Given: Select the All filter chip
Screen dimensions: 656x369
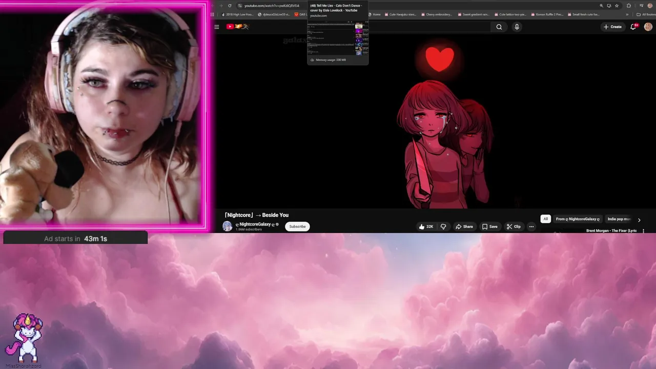Looking at the screenshot, I should [545, 219].
